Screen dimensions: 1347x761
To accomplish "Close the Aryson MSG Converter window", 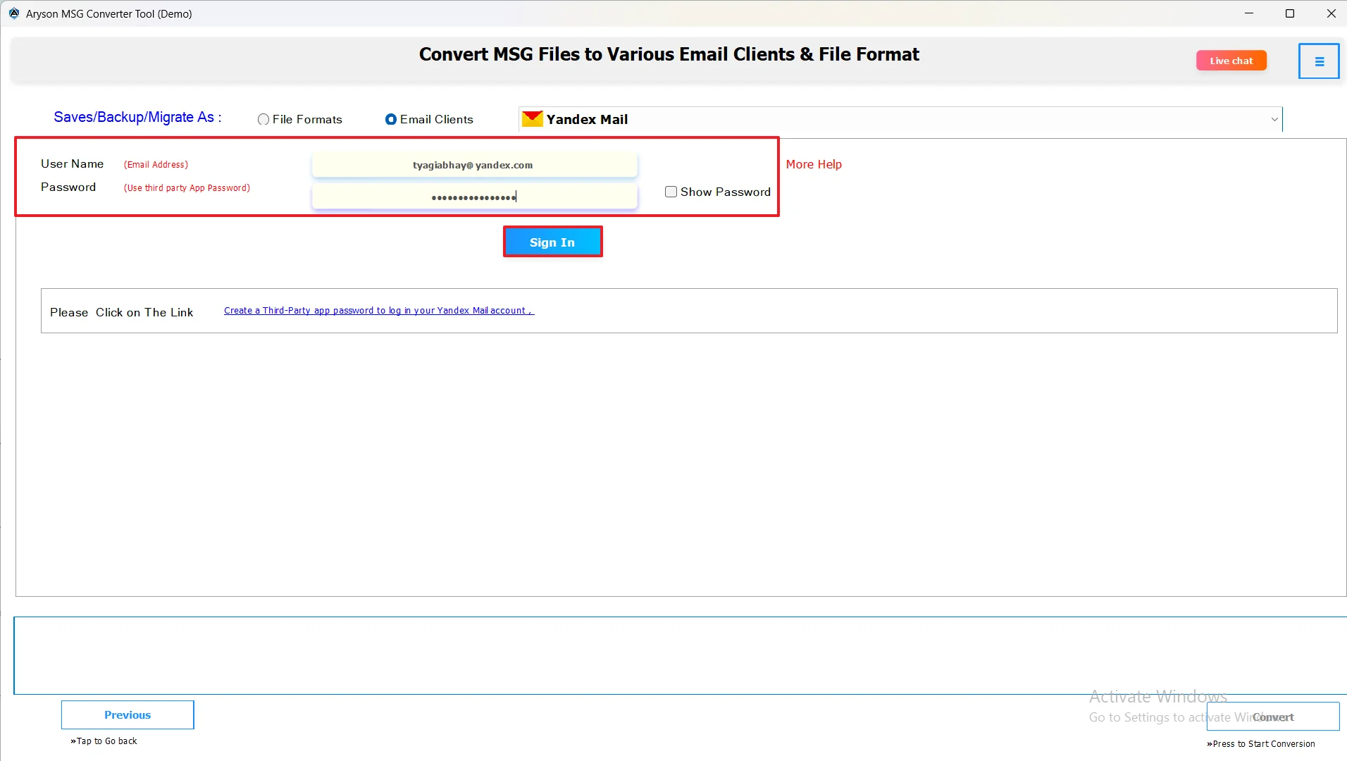I will click(1331, 13).
